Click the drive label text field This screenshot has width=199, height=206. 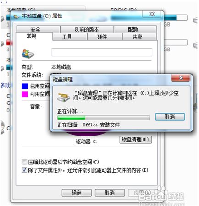pos(102,52)
